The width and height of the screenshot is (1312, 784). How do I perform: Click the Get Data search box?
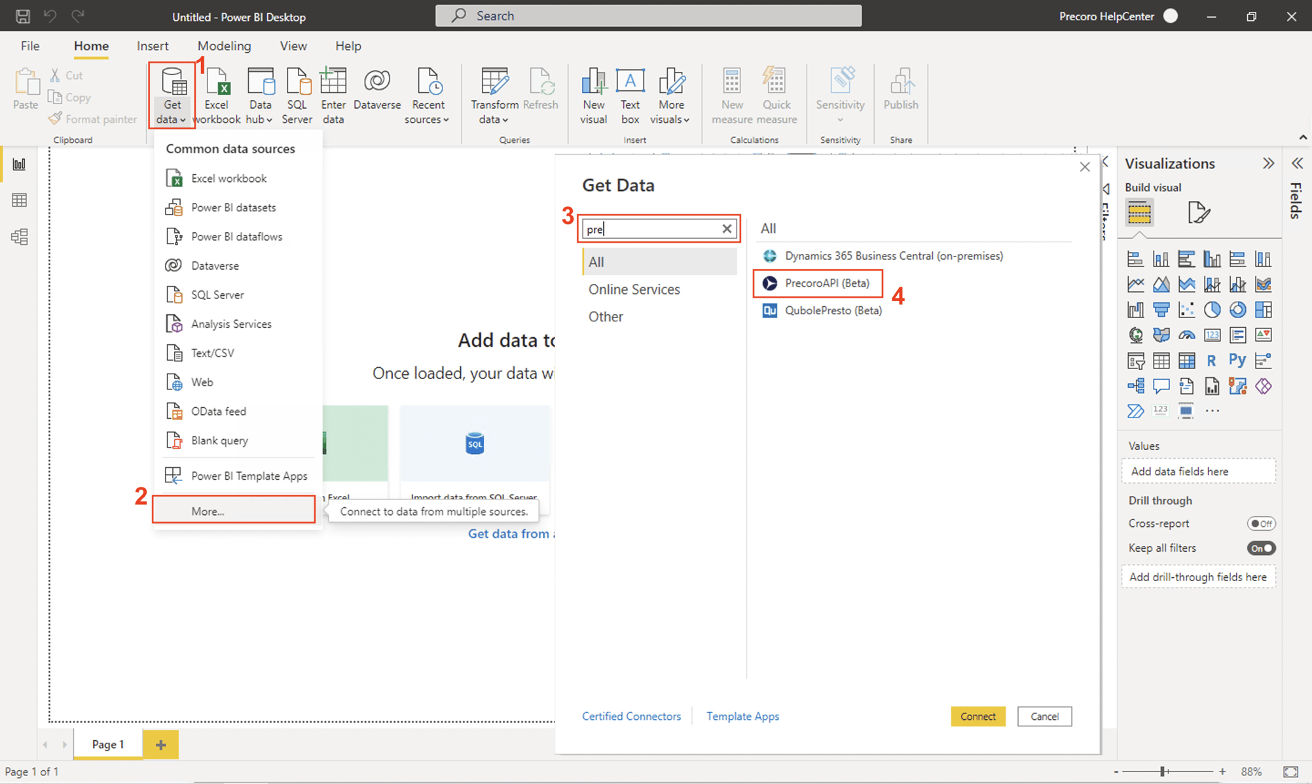(x=655, y=228)
